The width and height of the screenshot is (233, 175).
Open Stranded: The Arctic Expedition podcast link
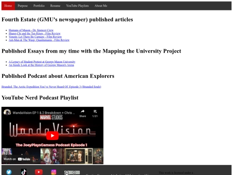51,86
